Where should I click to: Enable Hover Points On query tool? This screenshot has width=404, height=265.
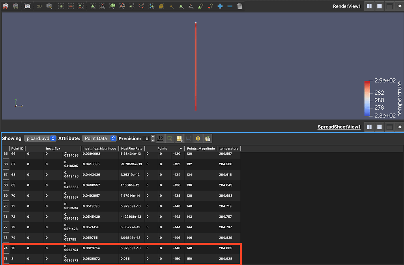[210, 6]
